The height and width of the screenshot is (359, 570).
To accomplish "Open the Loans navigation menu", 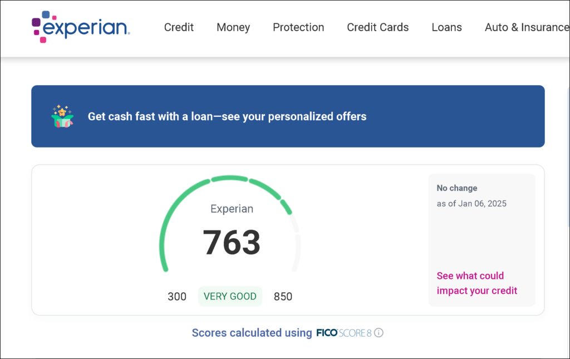I will click(446, 27).
